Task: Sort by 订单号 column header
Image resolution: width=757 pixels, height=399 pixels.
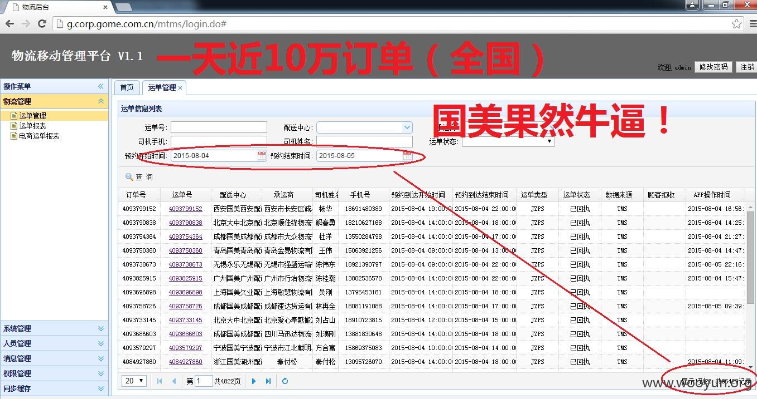Action: (139, 195)
